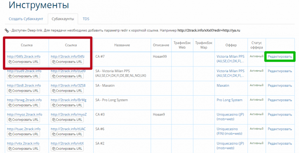Click the Deep-link chain icon
299x153 pixels.
[x=7, y=31]
